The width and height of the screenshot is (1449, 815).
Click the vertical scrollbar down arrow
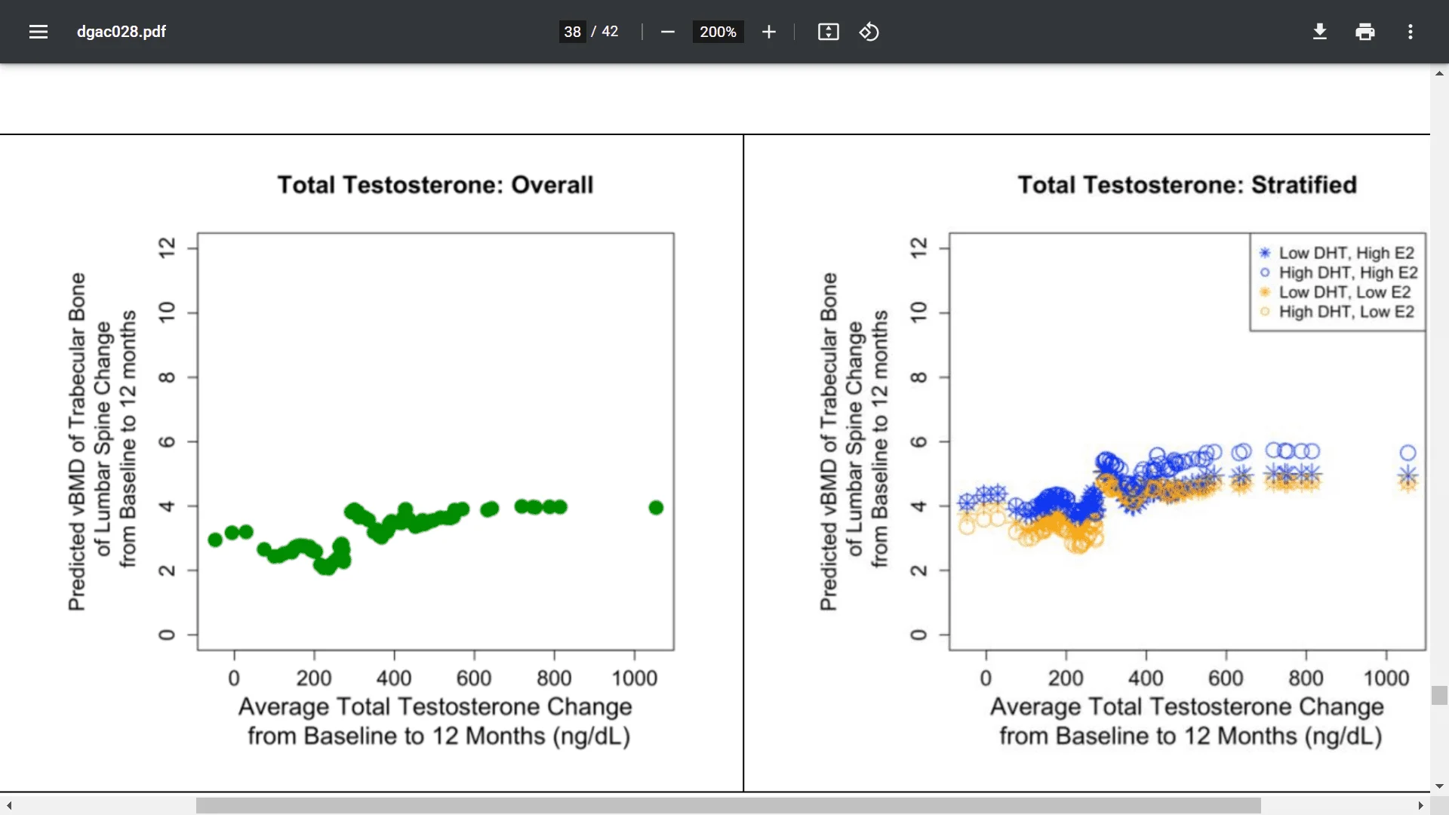(x=1439, y=786)
